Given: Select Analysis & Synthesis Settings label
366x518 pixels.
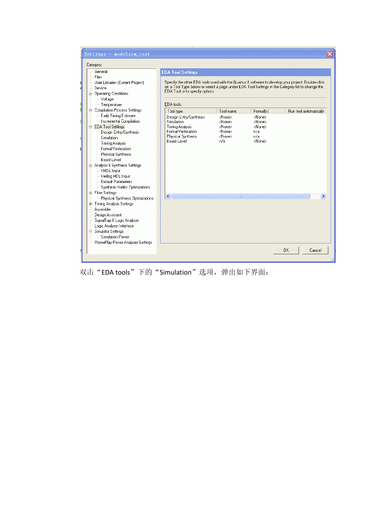Looking at the screenshot, I should [x=118, y=165].
